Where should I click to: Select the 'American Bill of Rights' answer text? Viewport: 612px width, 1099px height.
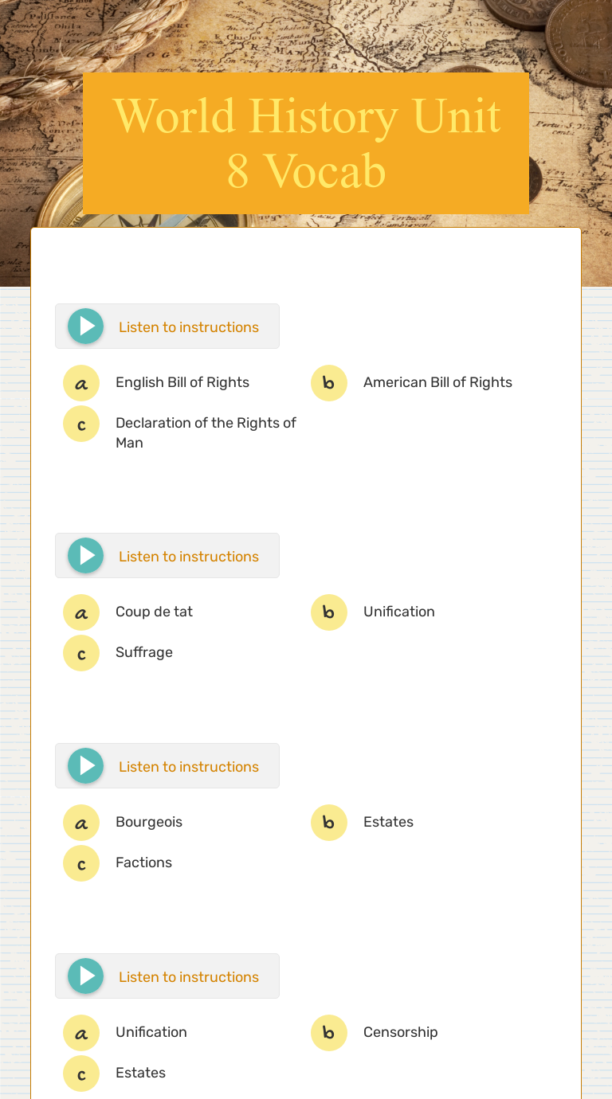tap(437, 382)
